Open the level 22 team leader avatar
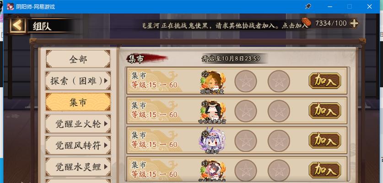Image resolution: width=383 pixels, height=183 pixels. [213, 82]
